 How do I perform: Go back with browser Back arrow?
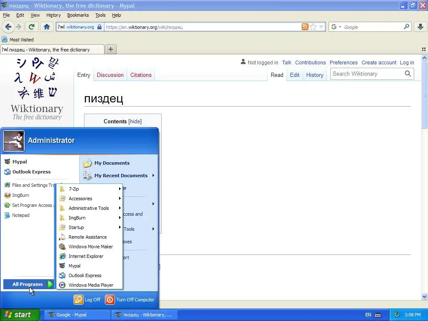tap(8, 27)
